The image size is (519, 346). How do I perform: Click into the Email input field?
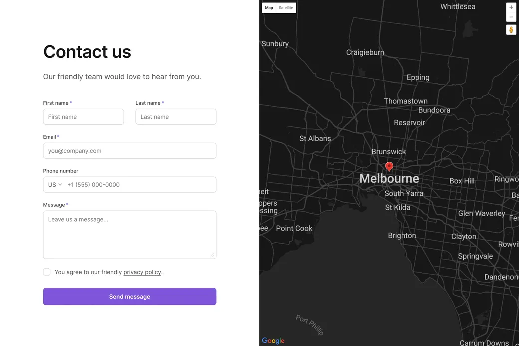(x=130, y=151)
